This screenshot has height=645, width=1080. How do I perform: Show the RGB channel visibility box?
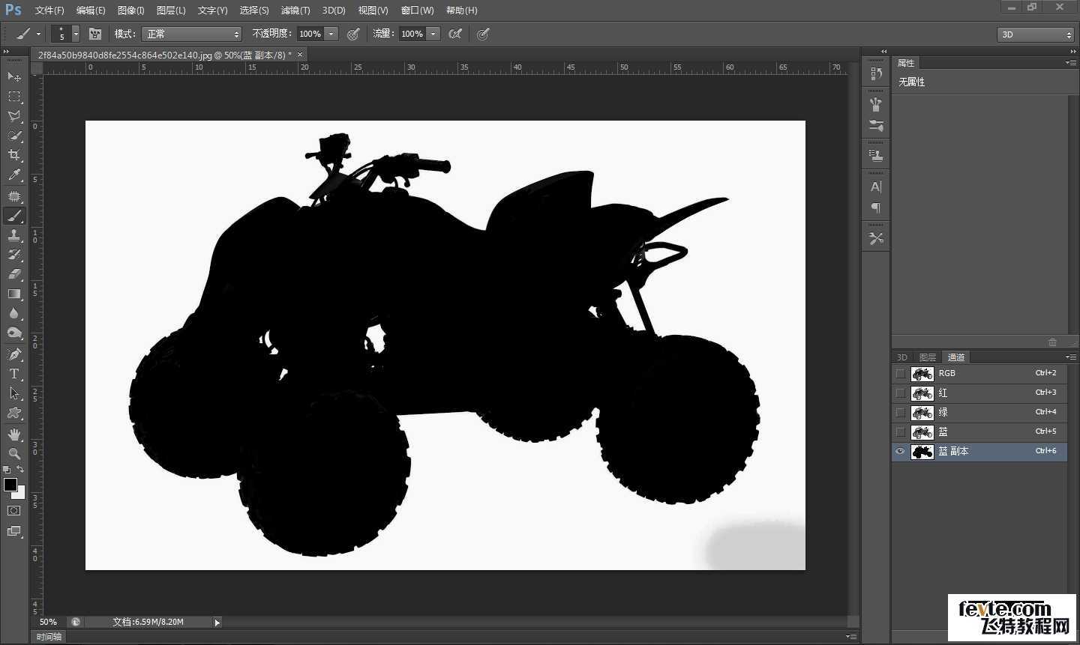click(x=900, y=373)
